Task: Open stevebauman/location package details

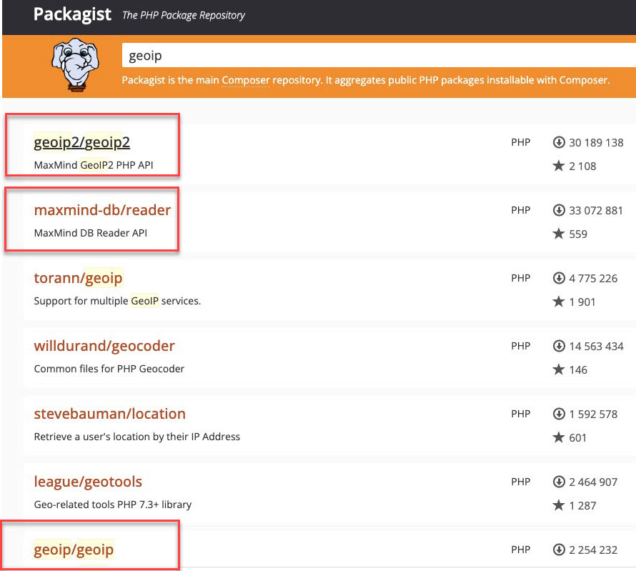Action: [109, 414]
